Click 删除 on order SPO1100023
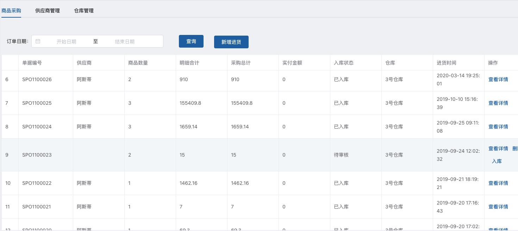The width and height of the screenshot is (518, 231). (515, 148)
